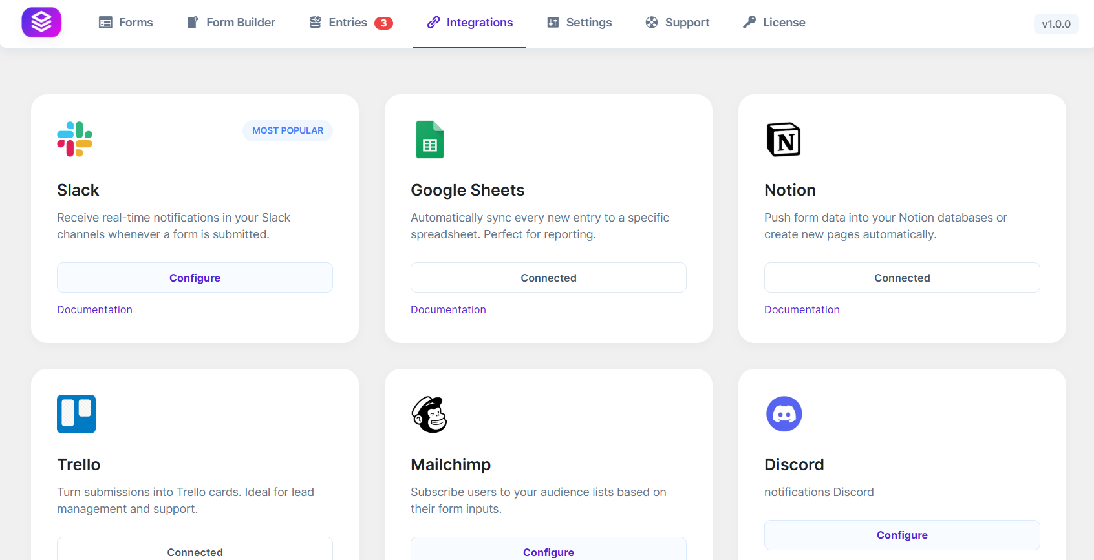This screenshot has width=1094, height=560.
Task: Click the MOST POPULAR badge on Slack
Action: (x=288, y=130)
